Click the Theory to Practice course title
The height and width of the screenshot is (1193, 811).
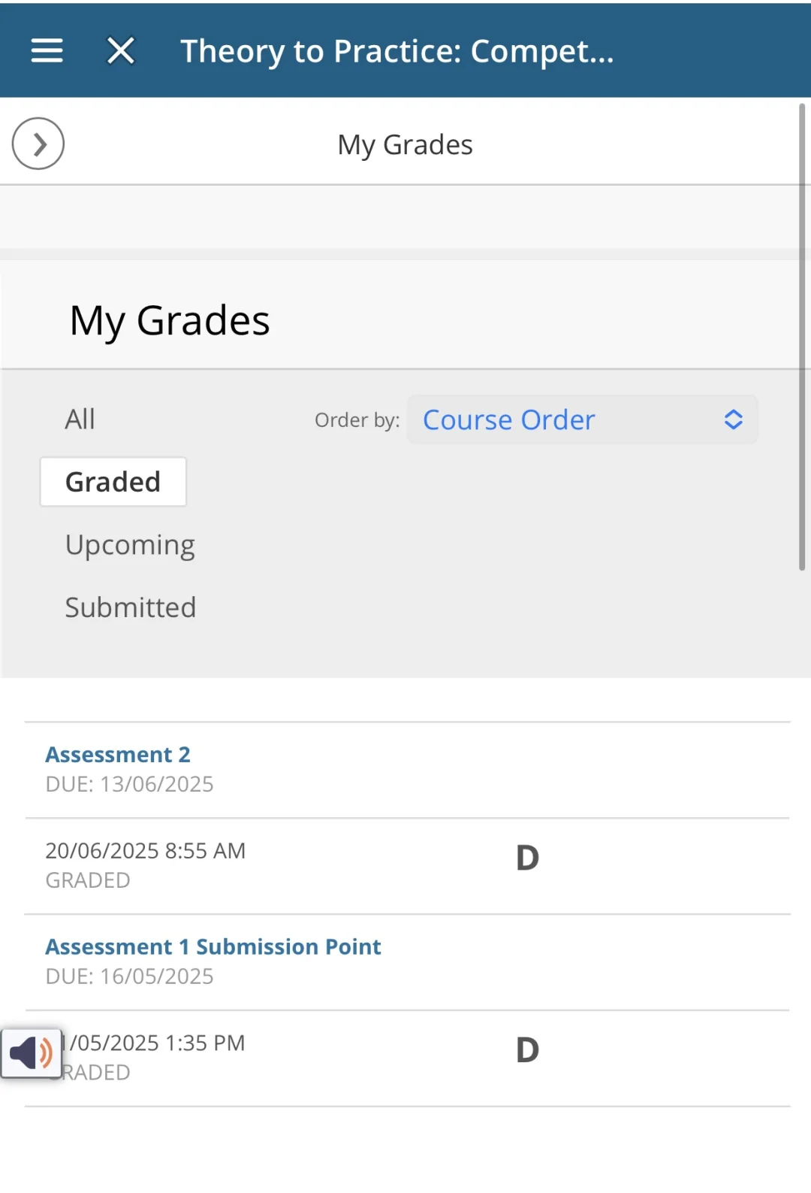pyautogui.click(x=397, y=51)
